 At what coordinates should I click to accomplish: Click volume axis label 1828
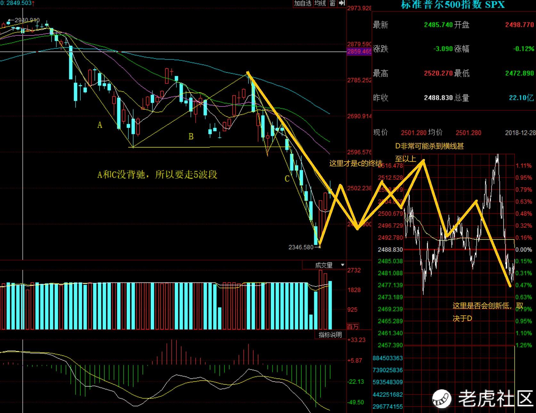(x=354, y=290)
